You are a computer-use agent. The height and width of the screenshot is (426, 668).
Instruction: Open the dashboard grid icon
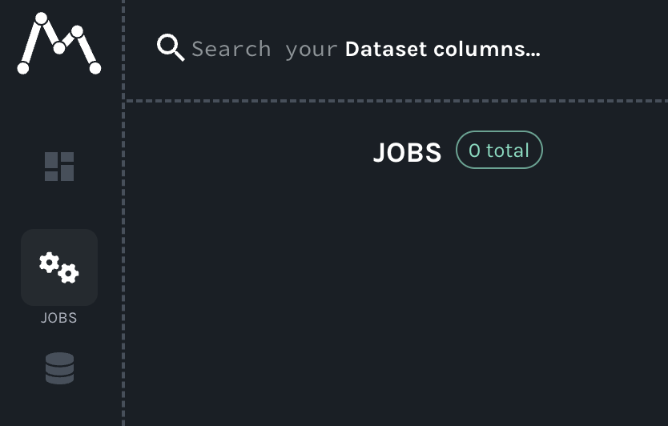(59, 167)
